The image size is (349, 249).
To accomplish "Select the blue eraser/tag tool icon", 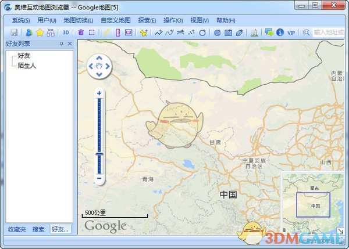I will tap(239, 33).
